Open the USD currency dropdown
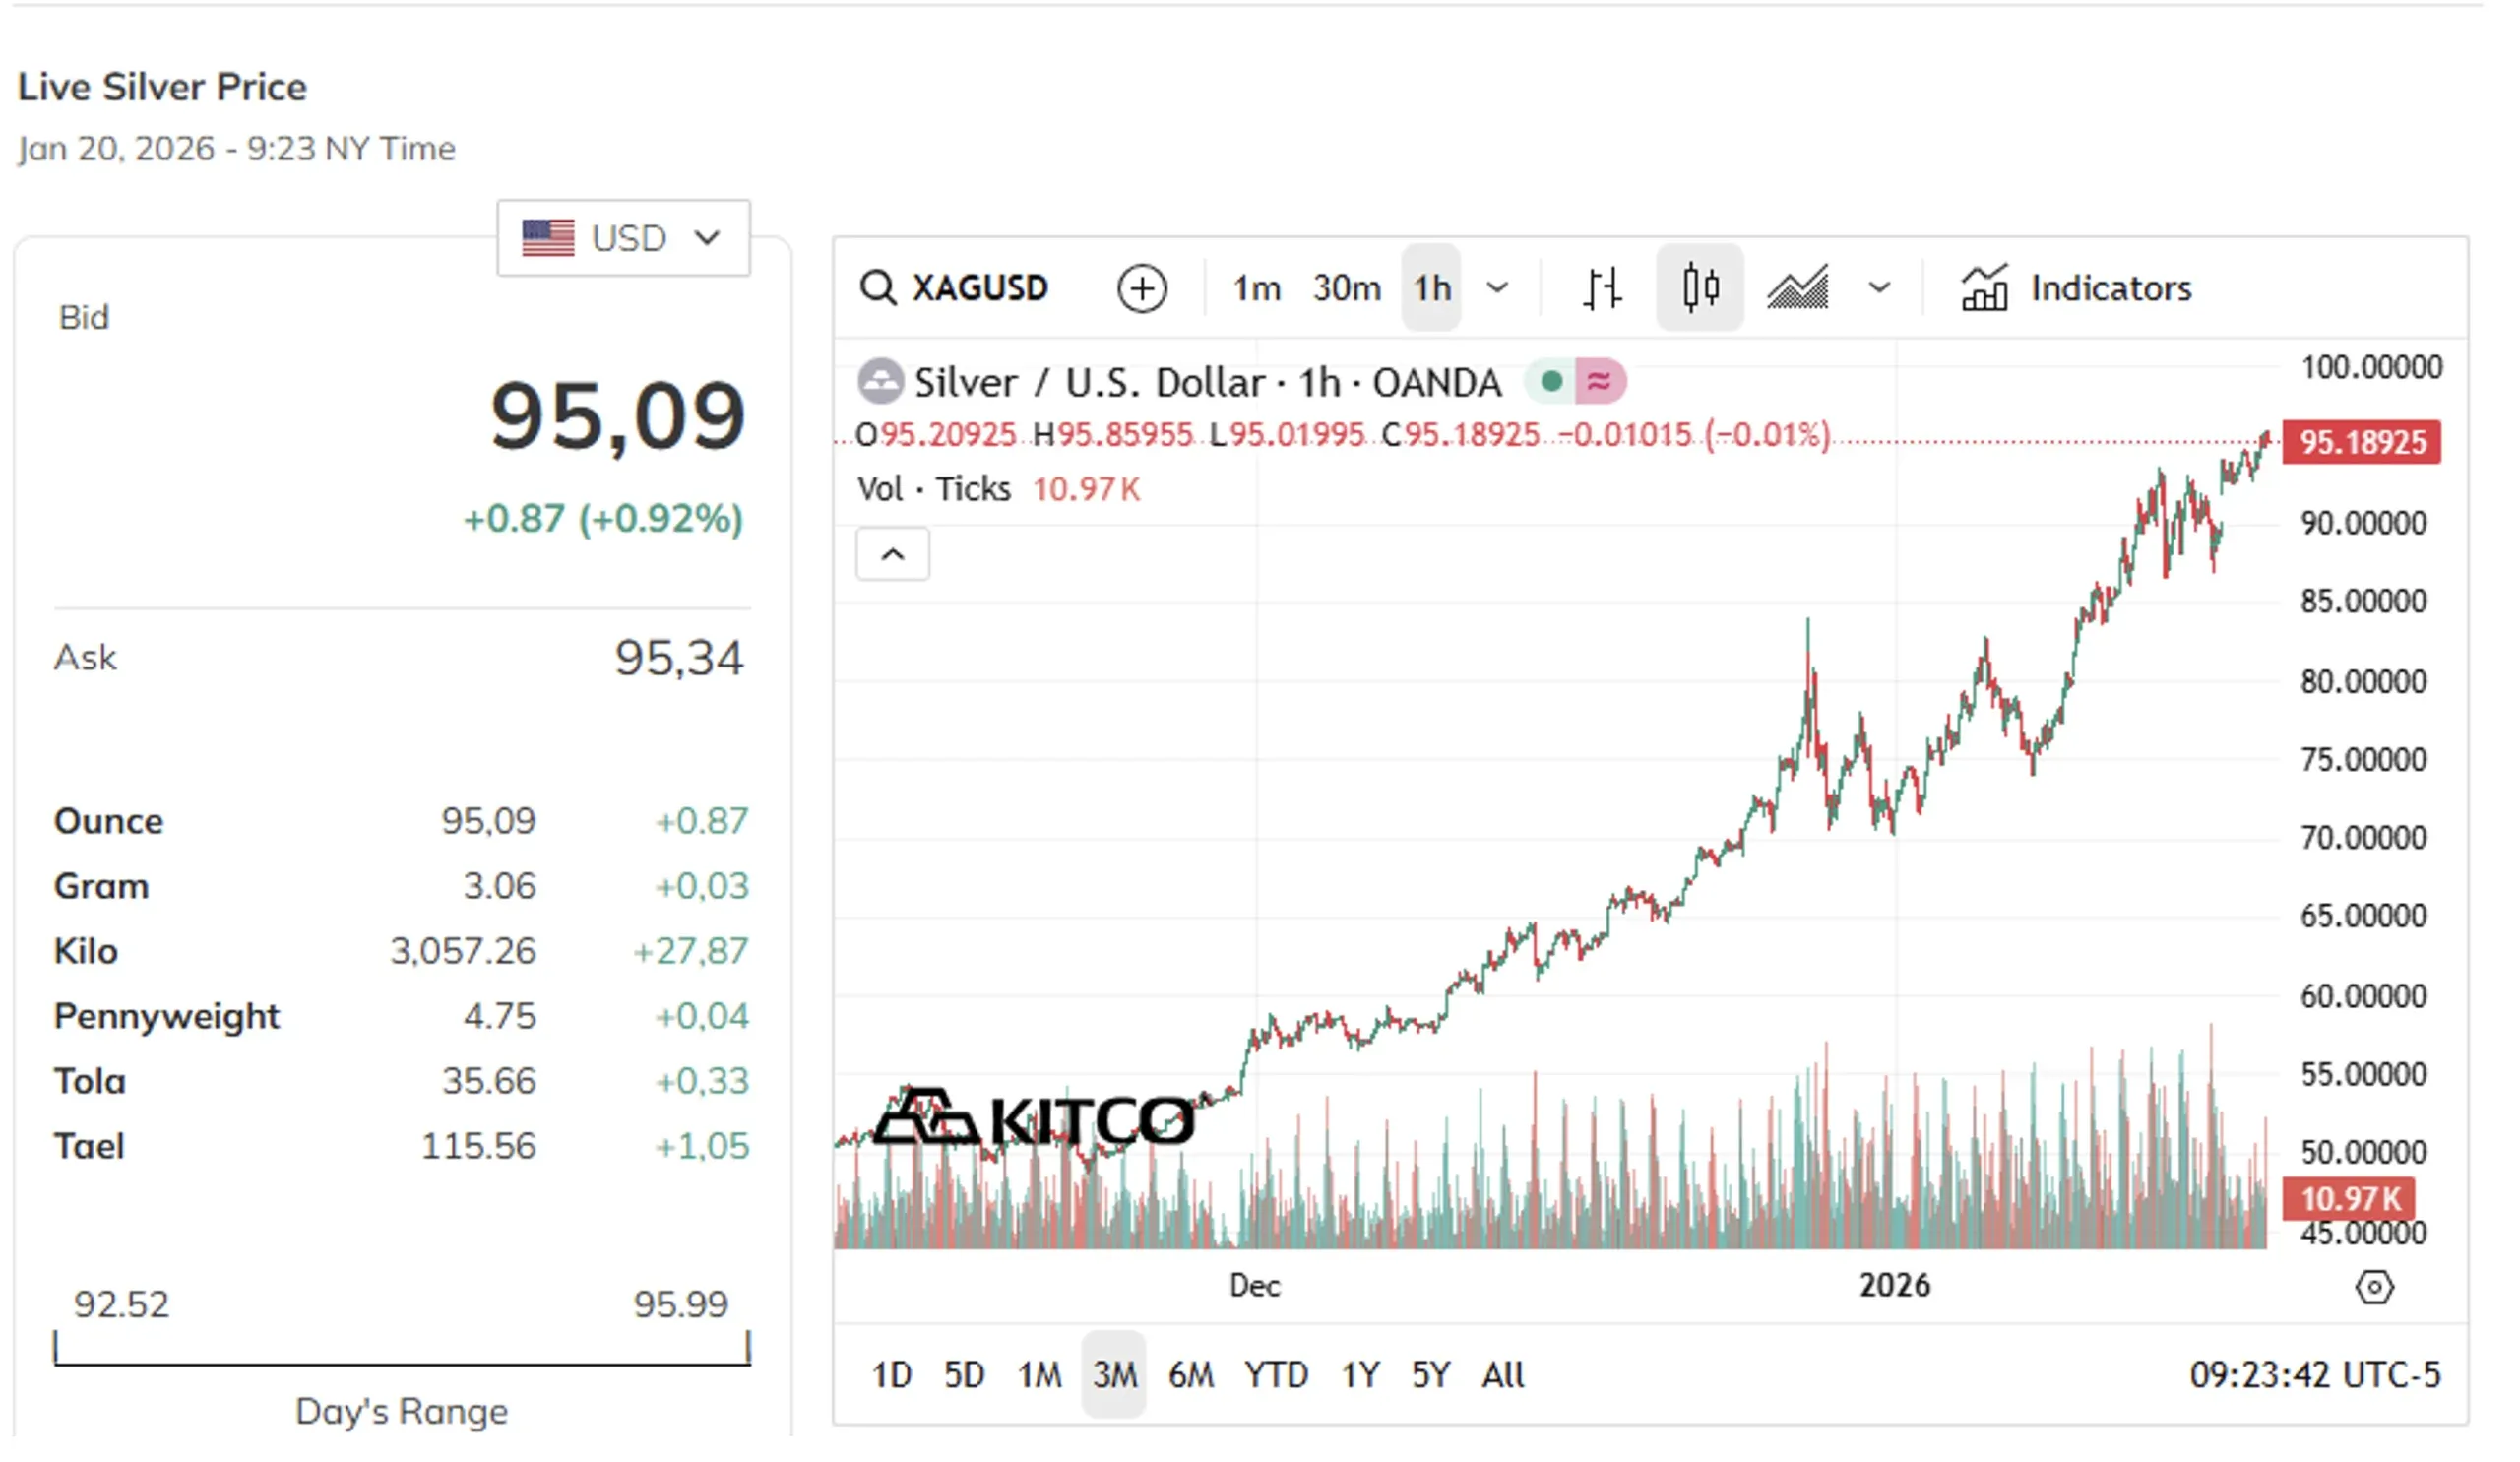2520x1462 pixels. [623, 238]
